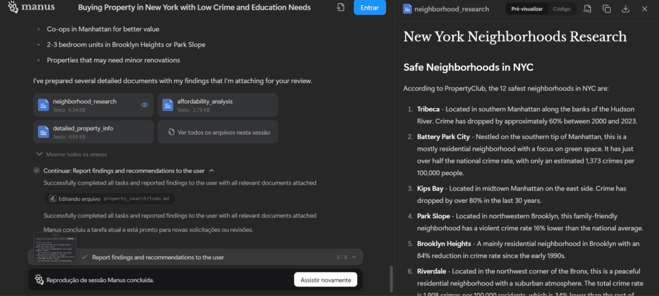Click the completed step check circle

click(x=37, y=171)
